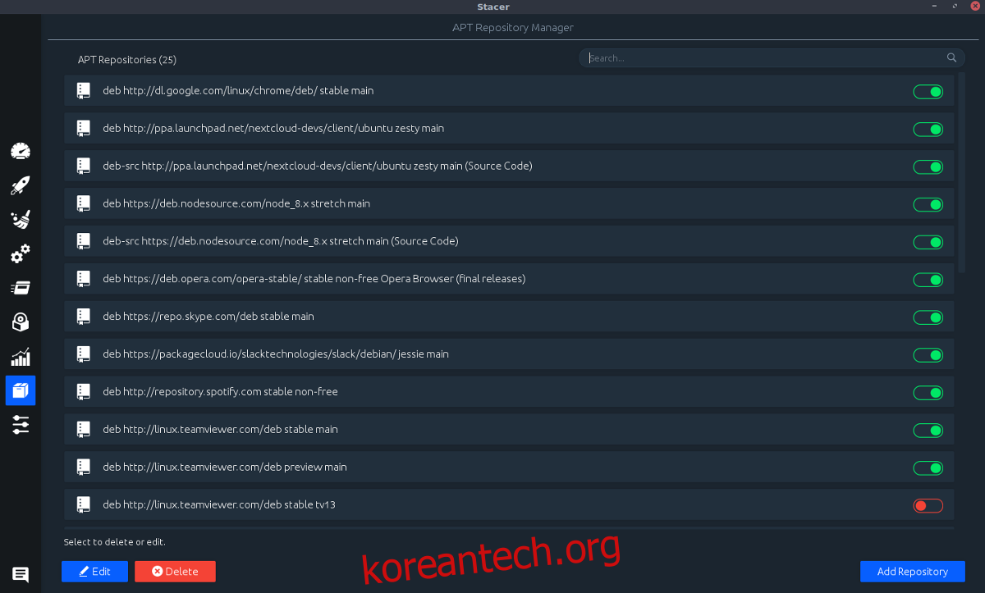Image resolution: width=985 pixels, height=593 pixels.
Task: Select linux.teamviewer.com deb preview main text
Action: click(225, 468)
